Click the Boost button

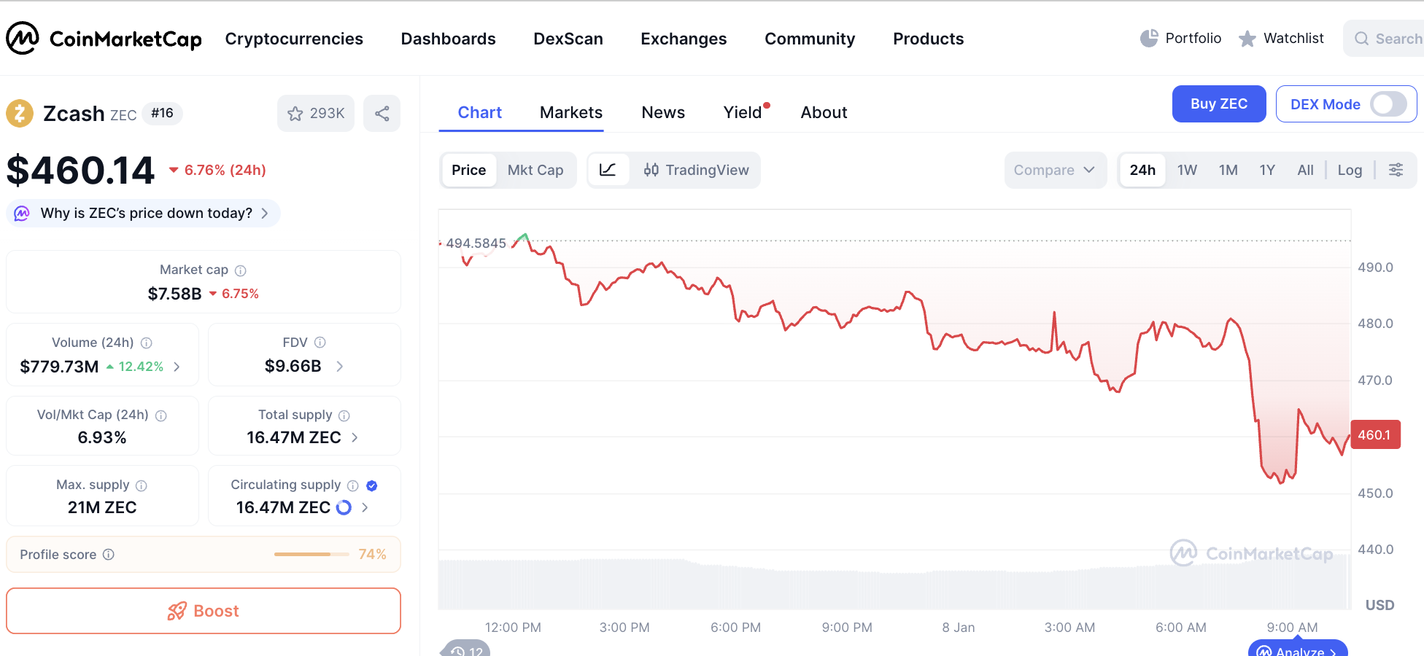[203, 611]
